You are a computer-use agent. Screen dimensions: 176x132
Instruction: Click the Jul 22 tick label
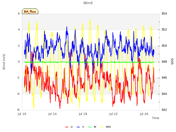pyautogui.click(x=114, y=114)
